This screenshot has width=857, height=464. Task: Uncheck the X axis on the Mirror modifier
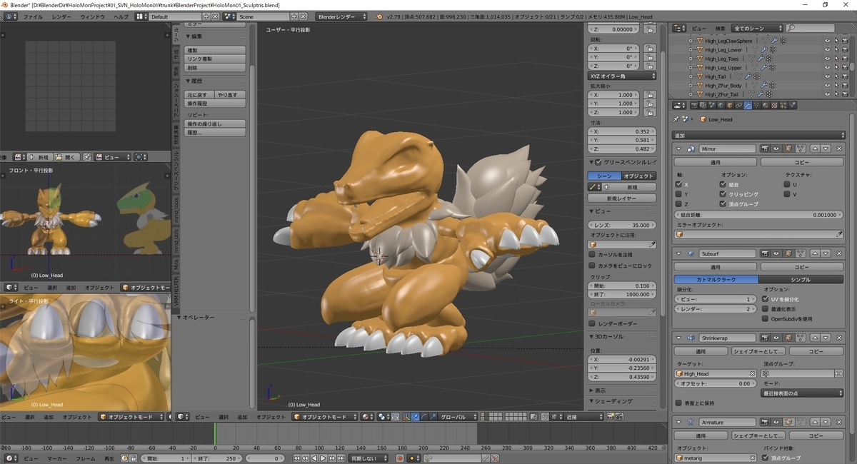click(x=678, y=183)
